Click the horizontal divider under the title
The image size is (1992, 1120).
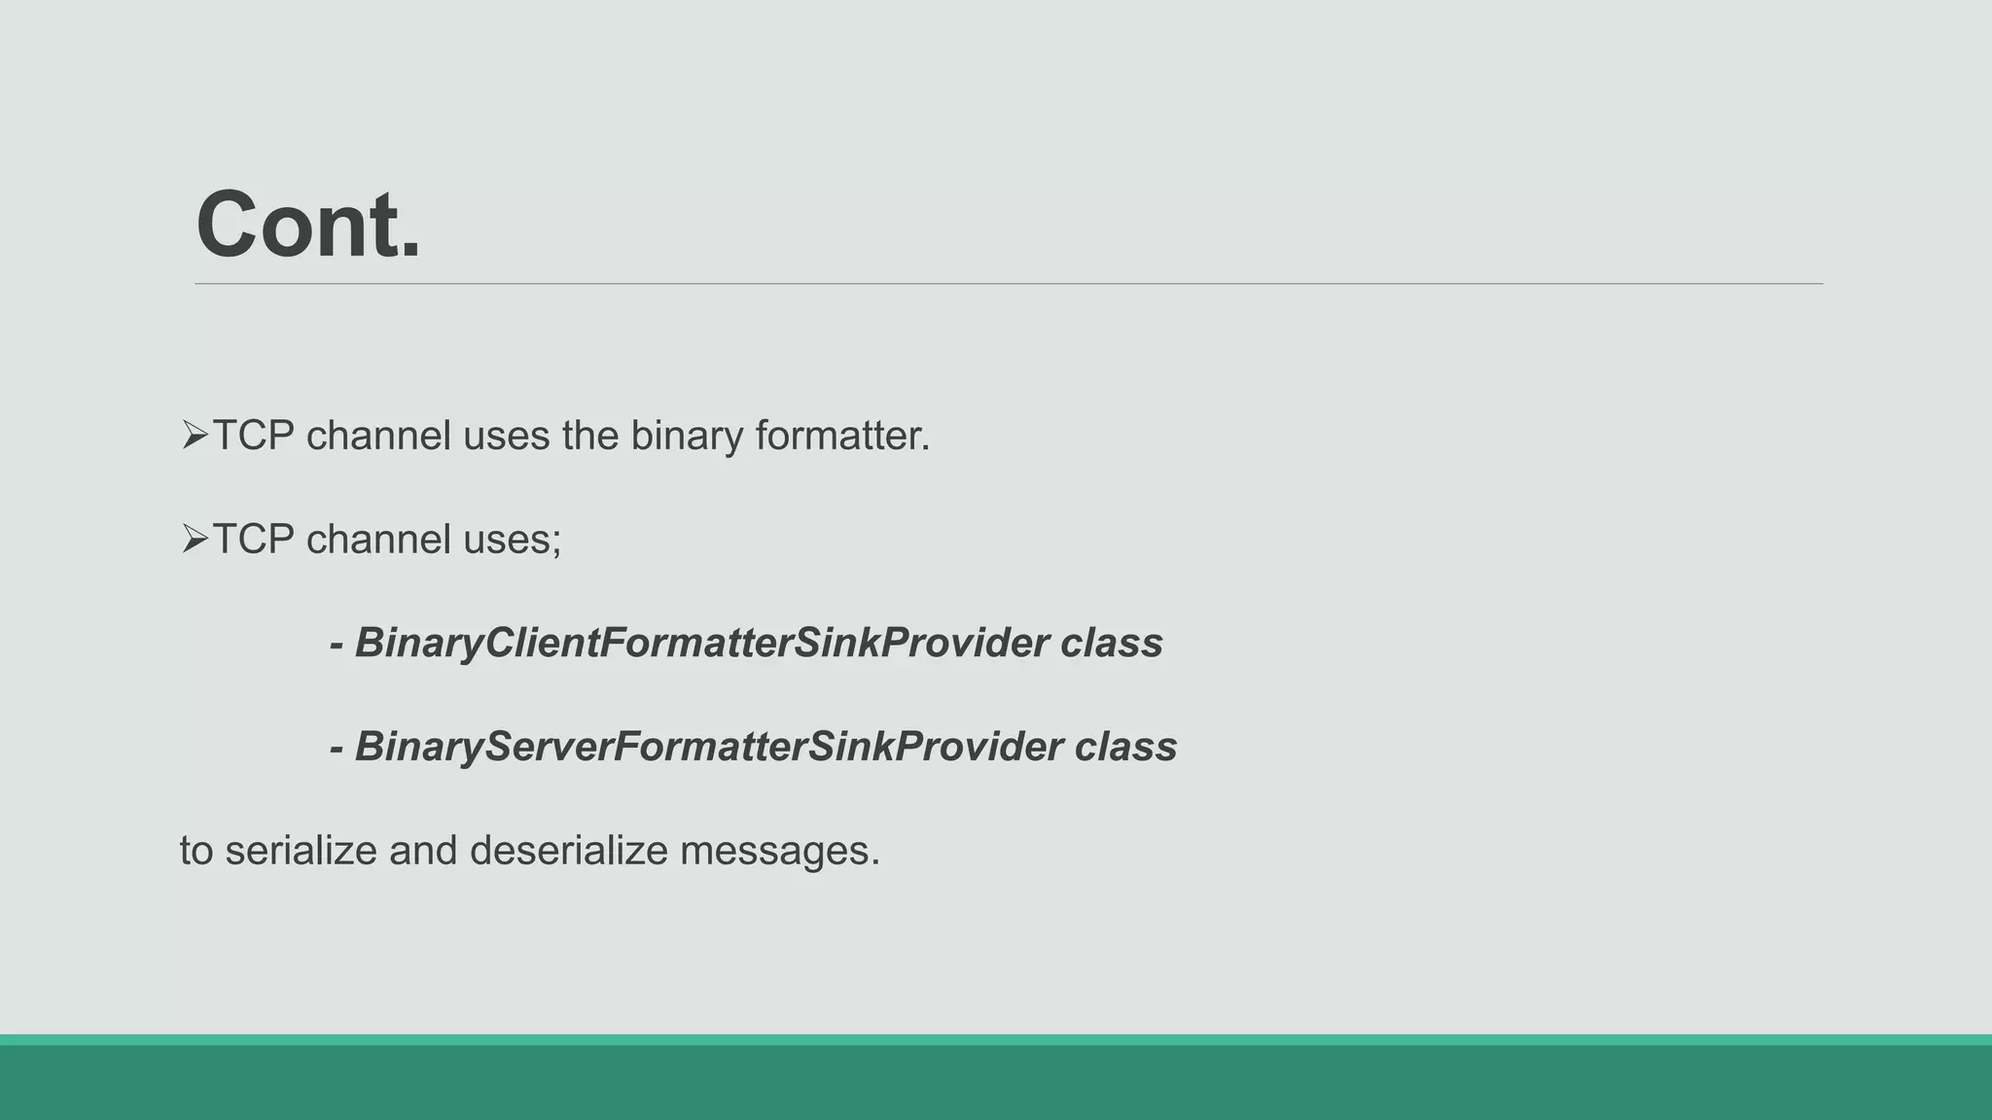click(x=1009, y=284)
